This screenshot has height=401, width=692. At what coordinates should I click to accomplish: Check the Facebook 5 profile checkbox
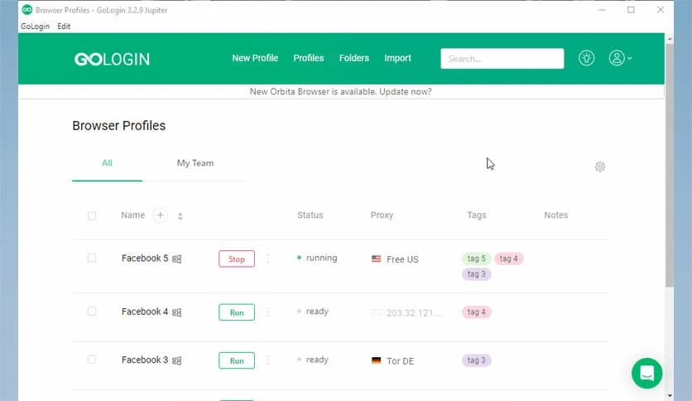pos(92,258)
